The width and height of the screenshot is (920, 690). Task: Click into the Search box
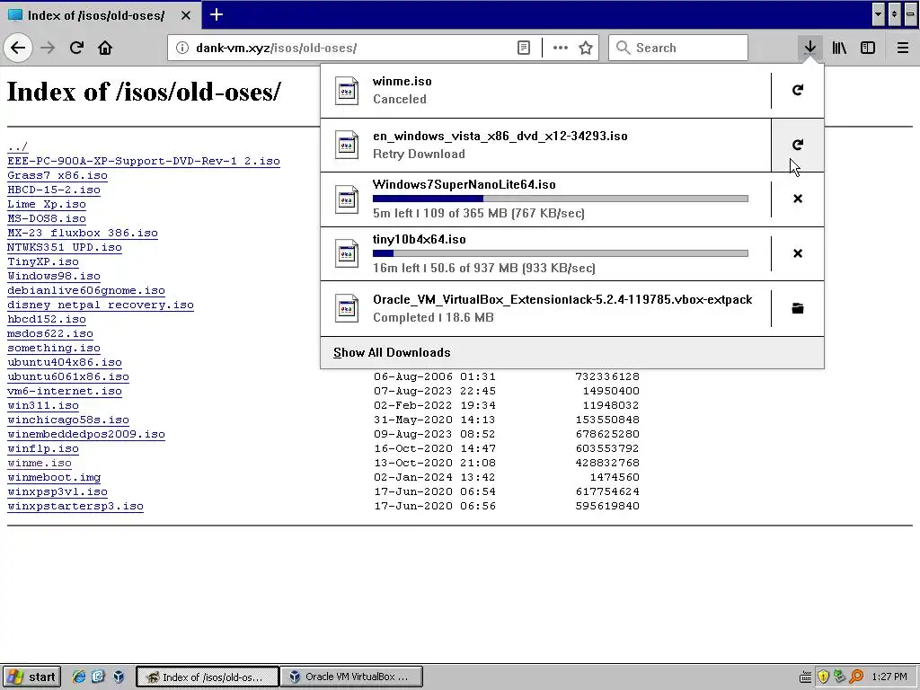pos(678,48)
